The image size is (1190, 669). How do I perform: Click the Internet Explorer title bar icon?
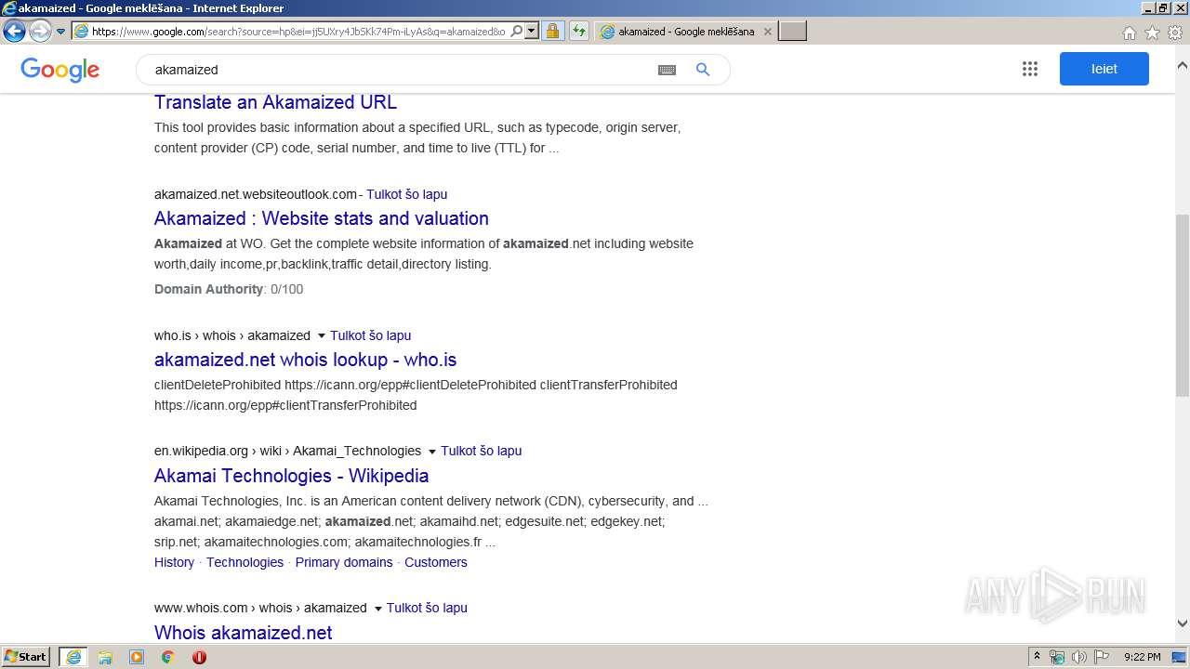pyautogui.click(x=9, y=8)
